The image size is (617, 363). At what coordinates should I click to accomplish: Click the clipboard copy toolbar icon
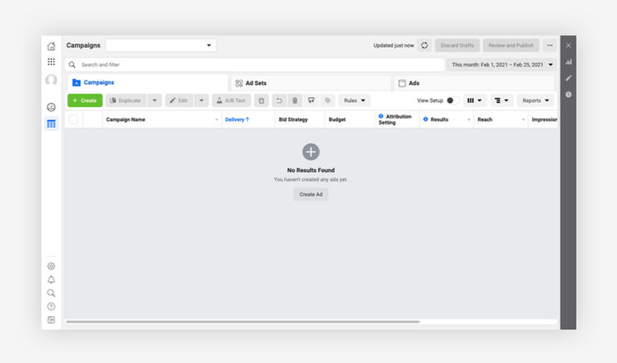(262, 100)
